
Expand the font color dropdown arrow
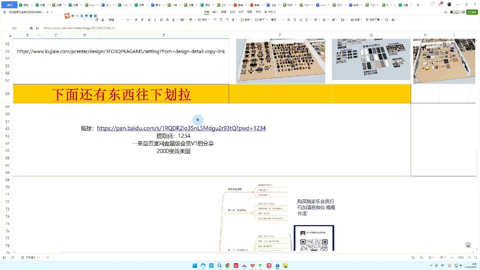point(177,20)
